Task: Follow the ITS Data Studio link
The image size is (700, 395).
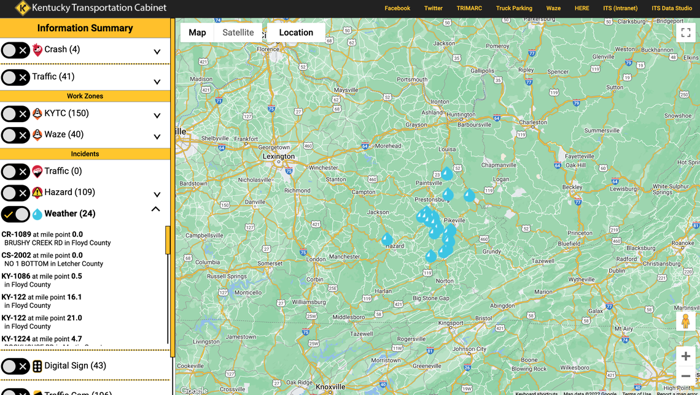Action: pos(672,8)
